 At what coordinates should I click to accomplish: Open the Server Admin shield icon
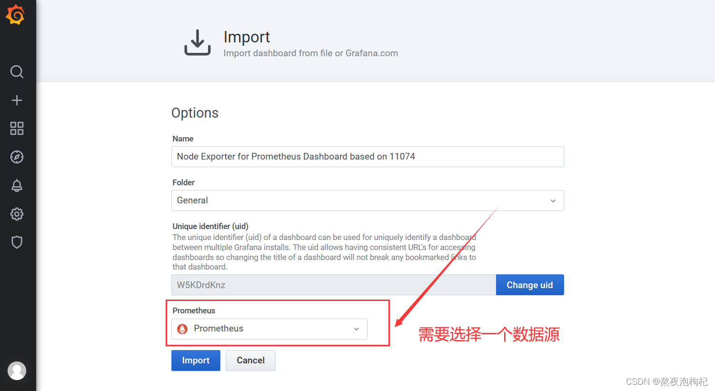[17, 242]
